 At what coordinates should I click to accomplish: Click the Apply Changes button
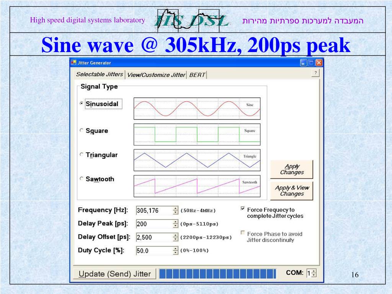[x=291, y=169]
